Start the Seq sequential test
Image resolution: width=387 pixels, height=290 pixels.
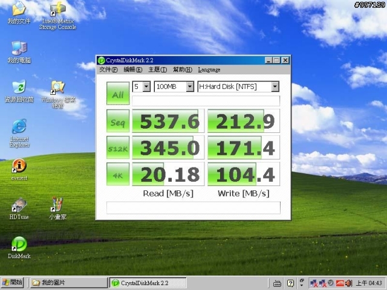(118, 121)
